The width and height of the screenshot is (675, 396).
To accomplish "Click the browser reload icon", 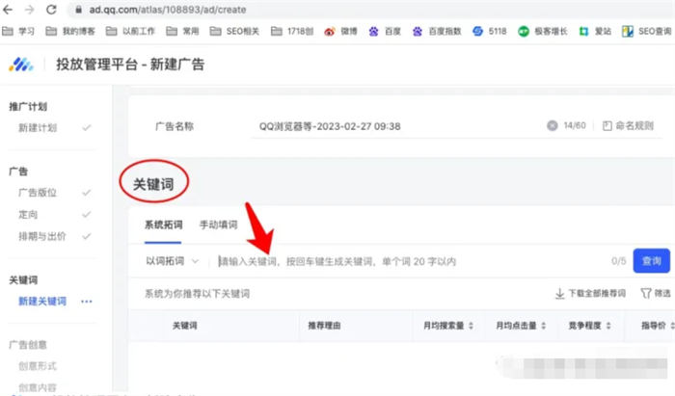I will [57, 10].
